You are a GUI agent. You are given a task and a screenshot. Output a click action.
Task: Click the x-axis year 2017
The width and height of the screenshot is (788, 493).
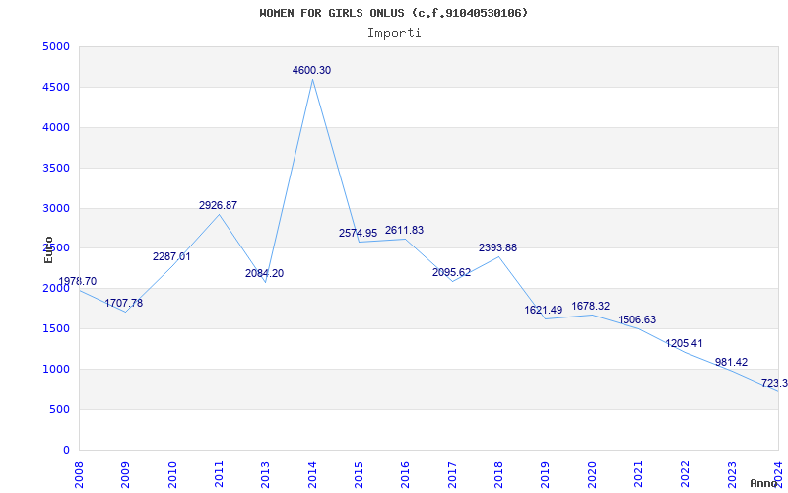pos(452,474)
